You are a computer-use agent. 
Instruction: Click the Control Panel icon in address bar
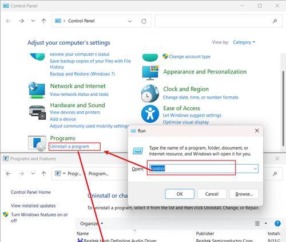point(58,21)
